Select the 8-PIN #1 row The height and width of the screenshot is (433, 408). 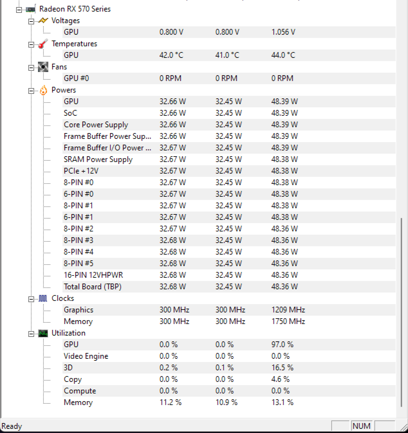[229, 206]
